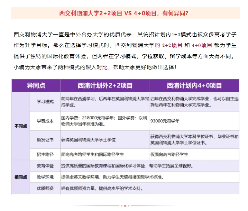This screenshot has height=211, width=248.
Task: Click the 优质师资 row label
Action: (45, 188)
